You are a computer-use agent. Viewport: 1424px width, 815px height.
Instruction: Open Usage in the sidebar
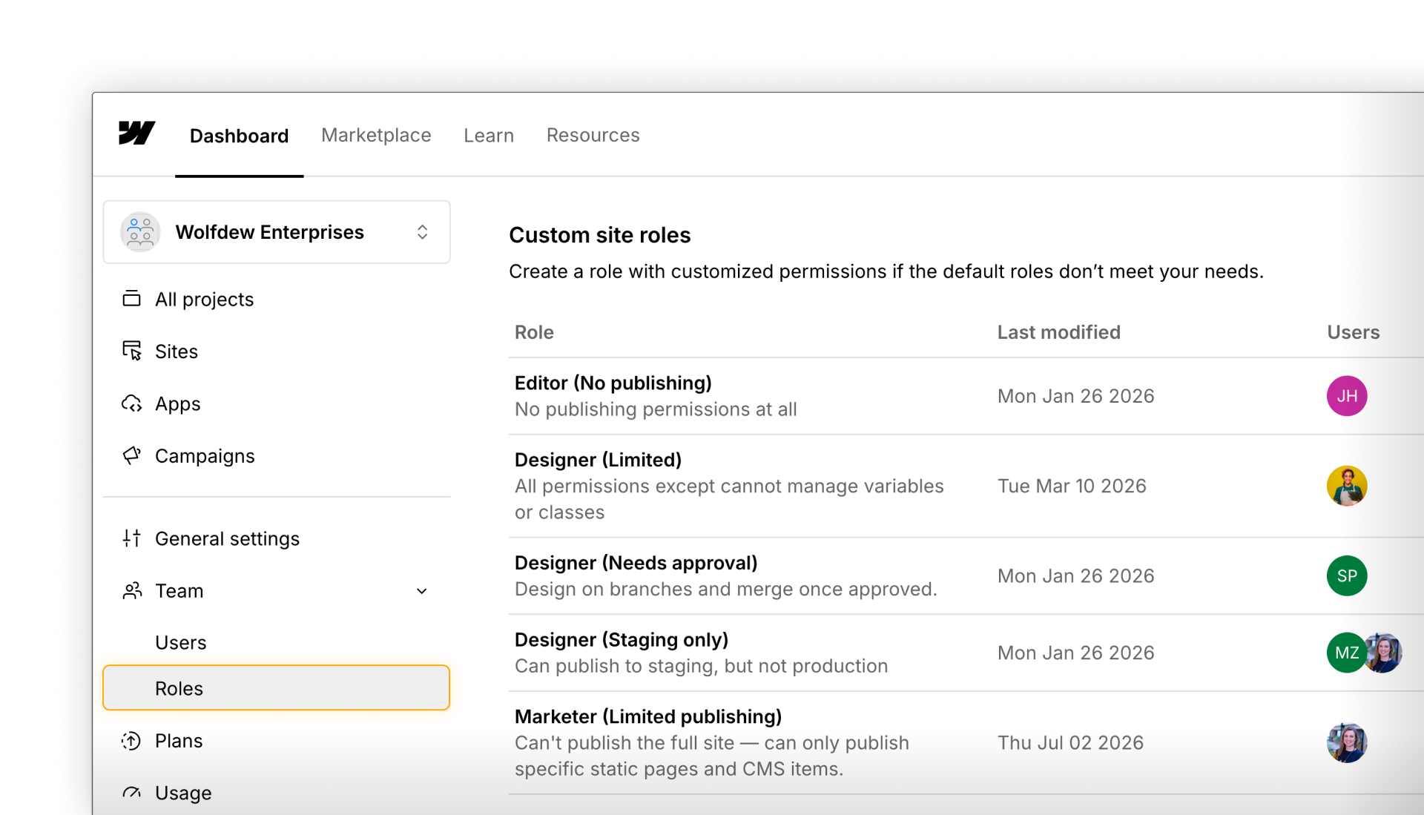183,793
